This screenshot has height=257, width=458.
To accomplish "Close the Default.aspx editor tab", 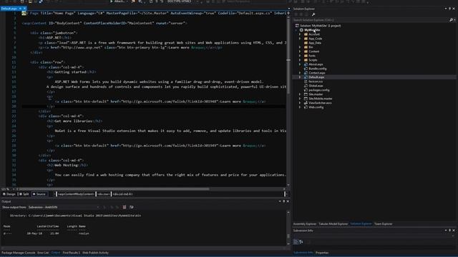I will point(24,9).
